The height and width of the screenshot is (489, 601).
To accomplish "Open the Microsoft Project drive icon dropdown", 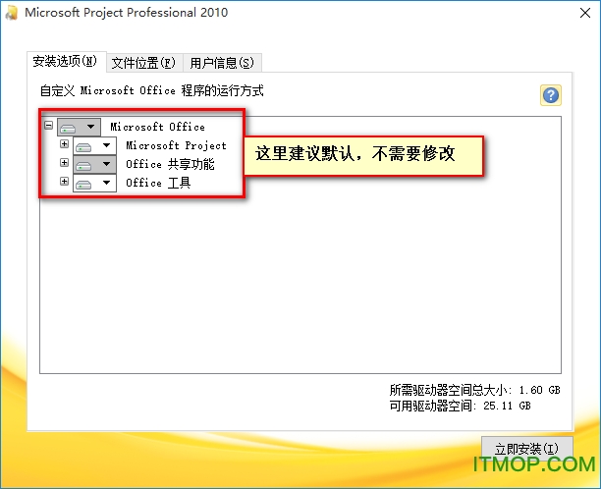I will click(x=94, y=145).
